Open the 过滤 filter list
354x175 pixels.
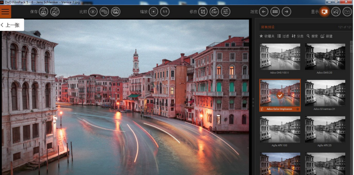pos(283,36)
